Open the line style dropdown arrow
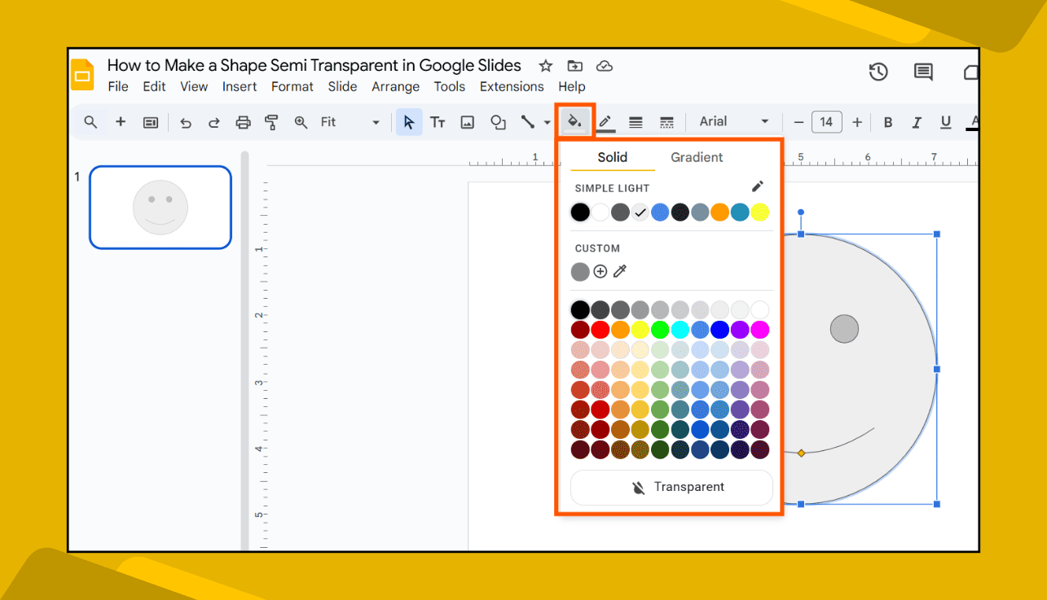The height and width of the screenshot is (600, 1047). [547, 121]
